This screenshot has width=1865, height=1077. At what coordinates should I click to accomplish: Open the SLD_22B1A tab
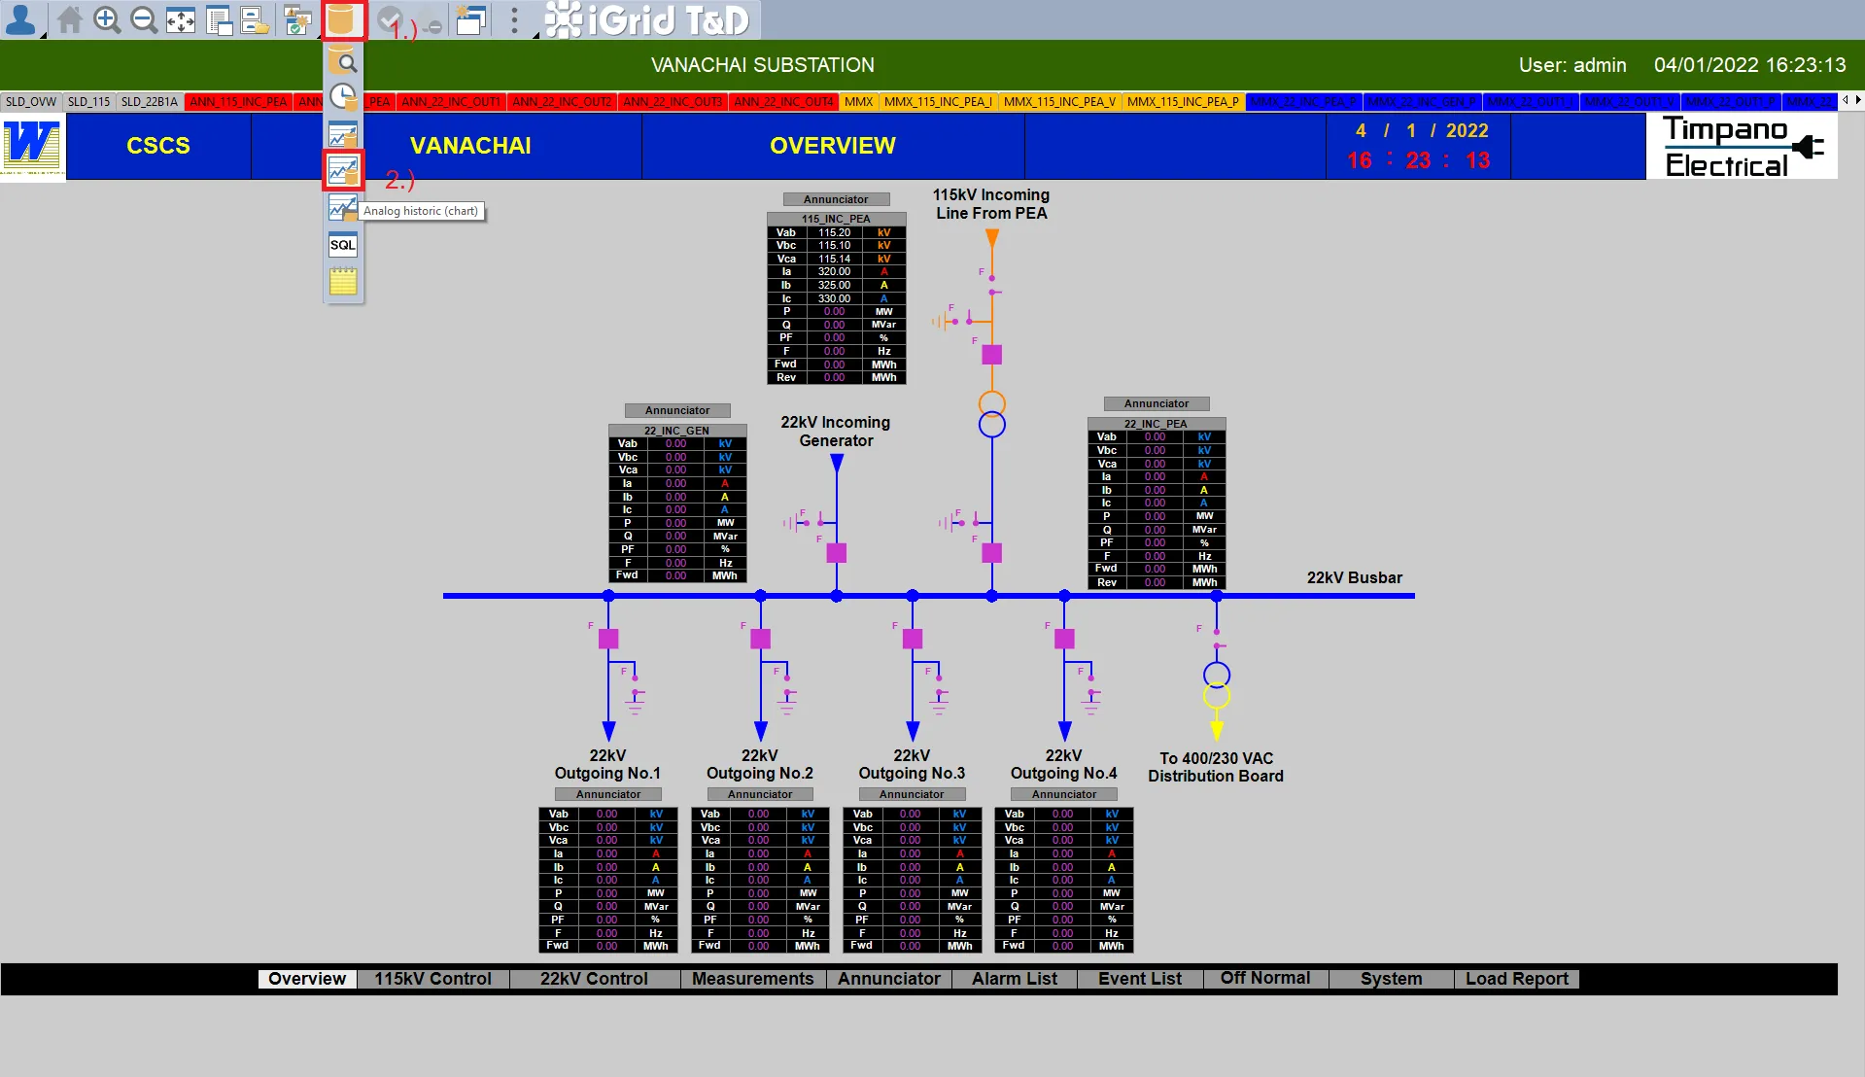coord(150,101)
